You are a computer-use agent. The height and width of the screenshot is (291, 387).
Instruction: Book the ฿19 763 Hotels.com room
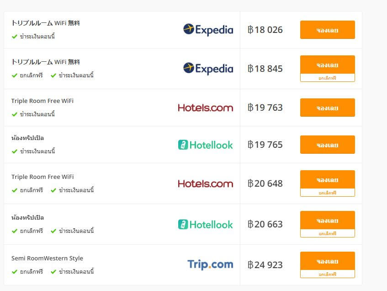coord(328,108)
